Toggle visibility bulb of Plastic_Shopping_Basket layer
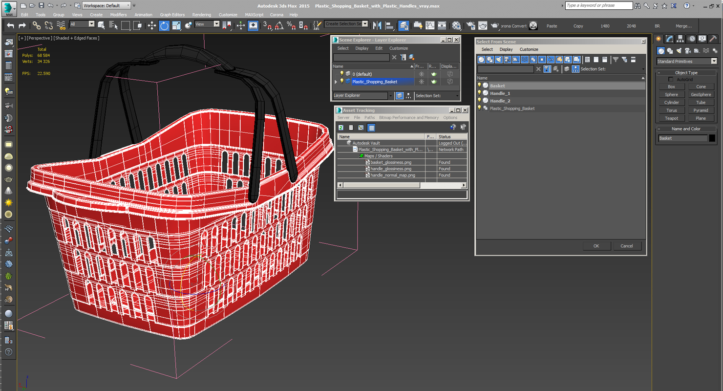The width and height of the screenshot is (723, 391). (x=342, y=82)
